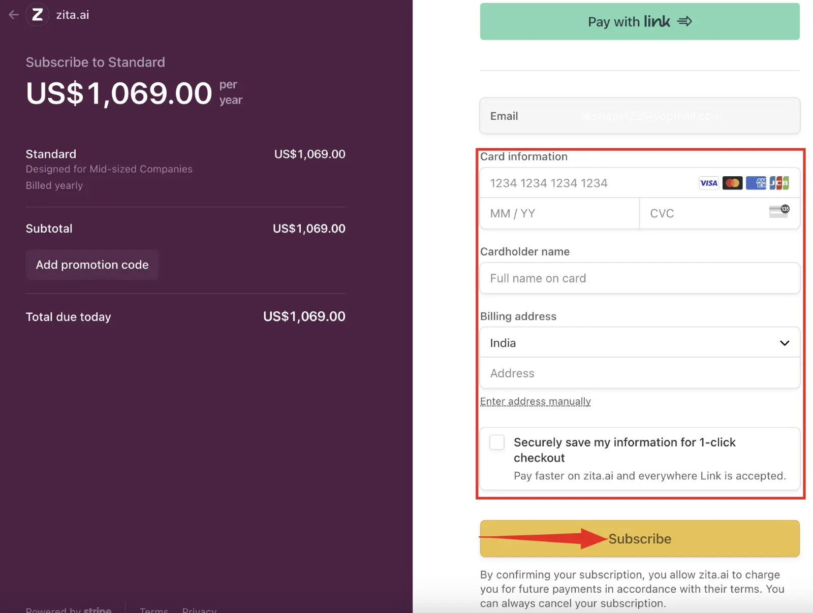Open the Terms link in footer

pos(154,609)
